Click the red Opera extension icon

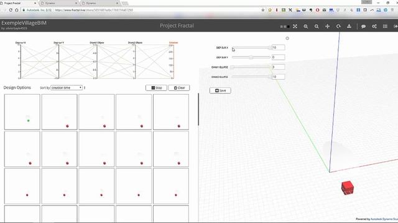(x=317, y=10)
